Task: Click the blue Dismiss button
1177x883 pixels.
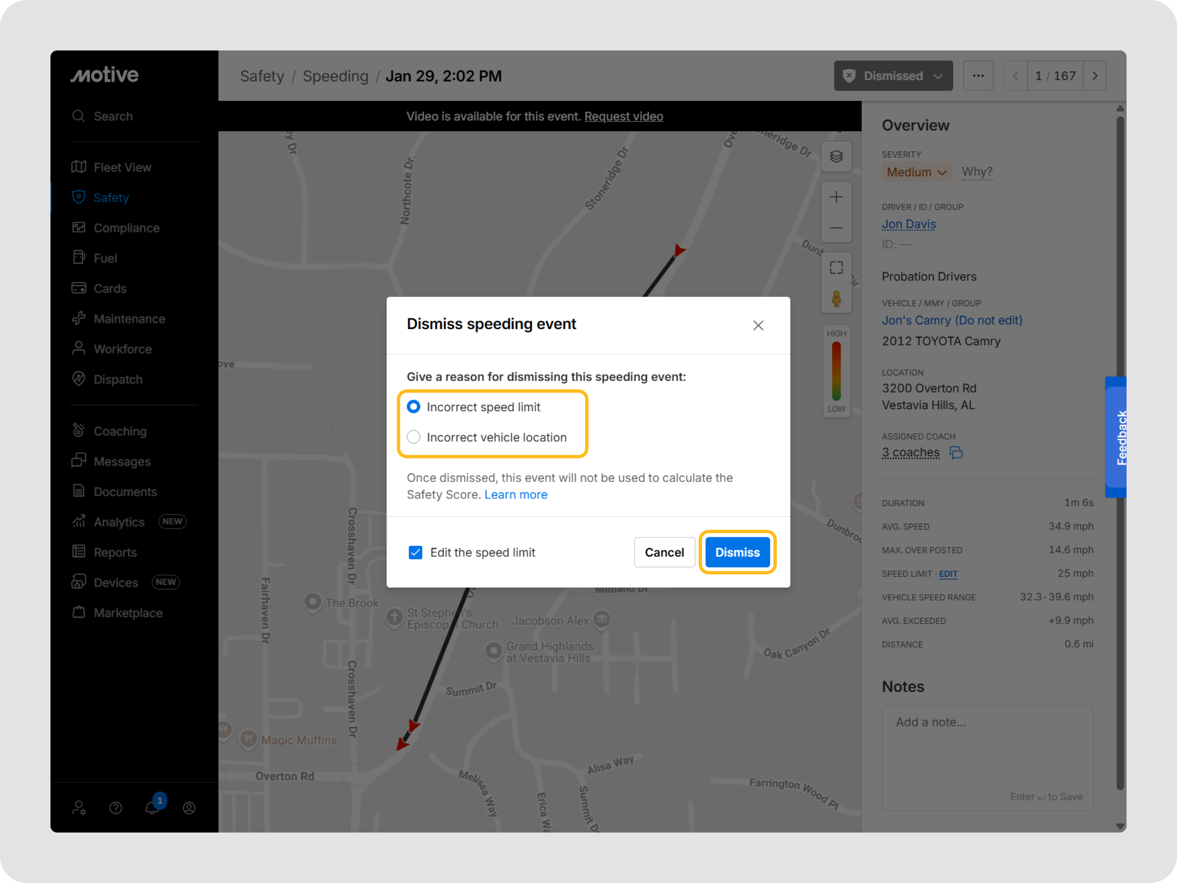Action: 737,553
